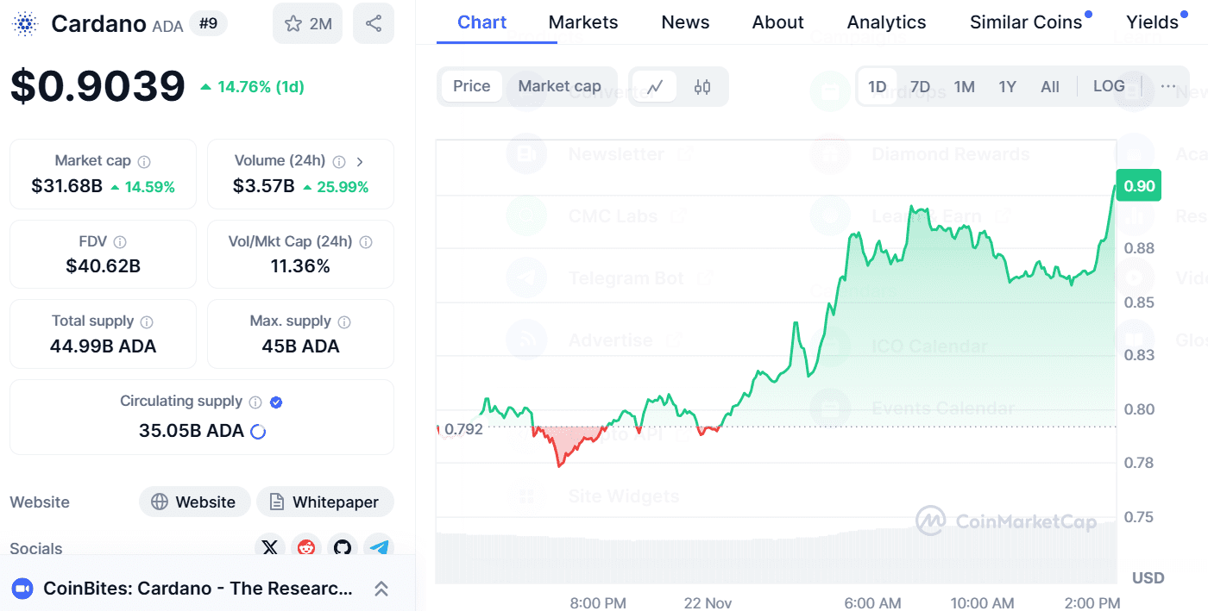Select the line chart icon

653,86
